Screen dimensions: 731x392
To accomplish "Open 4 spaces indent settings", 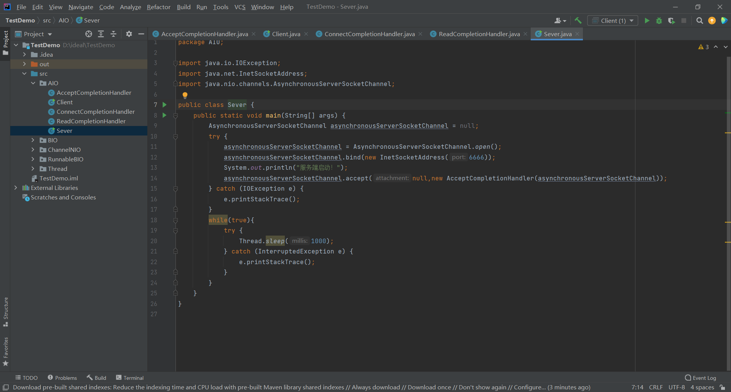I will 702,387.
